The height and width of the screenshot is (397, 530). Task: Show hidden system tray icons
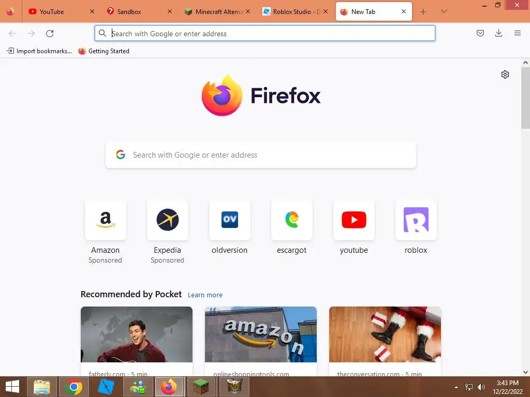(457, 387)
